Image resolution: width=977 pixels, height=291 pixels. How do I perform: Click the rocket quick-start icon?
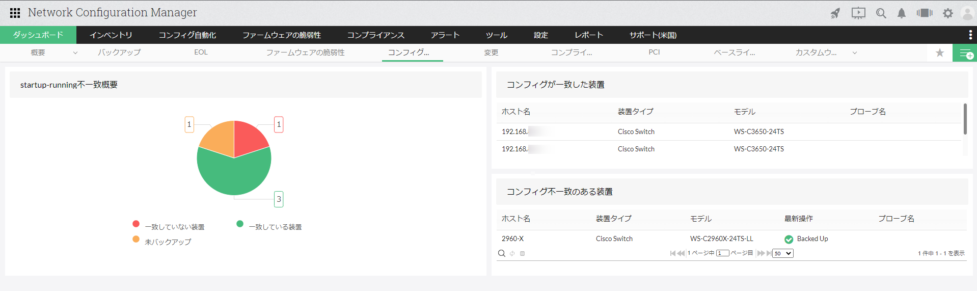[835, 13]
